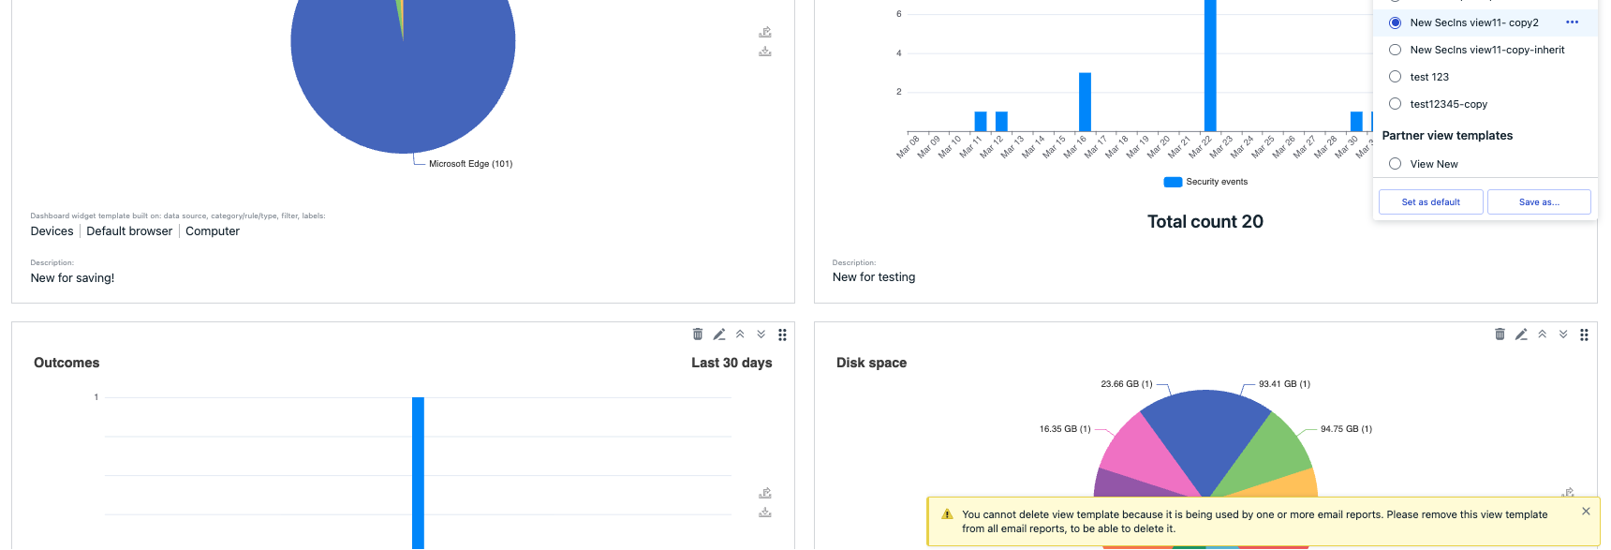
Task: Click the Outcomes widget drag handle
Action: coord(782,334)
